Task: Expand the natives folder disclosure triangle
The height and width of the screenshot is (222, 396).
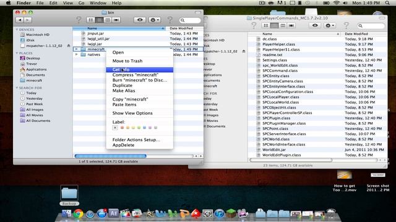Action: [77, 54]
